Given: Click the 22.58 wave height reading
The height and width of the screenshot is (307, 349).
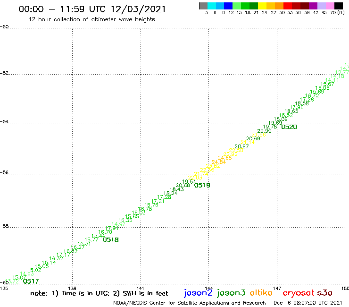Looking at the screenshot, I should tap(236, 150).
